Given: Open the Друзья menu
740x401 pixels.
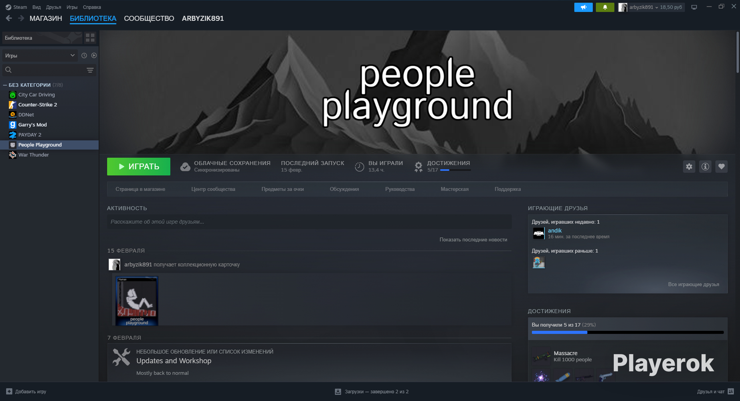Looking at the screenshot, I should pos(54,7).
